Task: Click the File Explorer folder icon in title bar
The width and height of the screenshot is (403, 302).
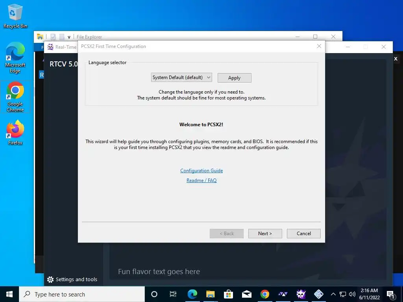Action: click(x=40, y=37)
